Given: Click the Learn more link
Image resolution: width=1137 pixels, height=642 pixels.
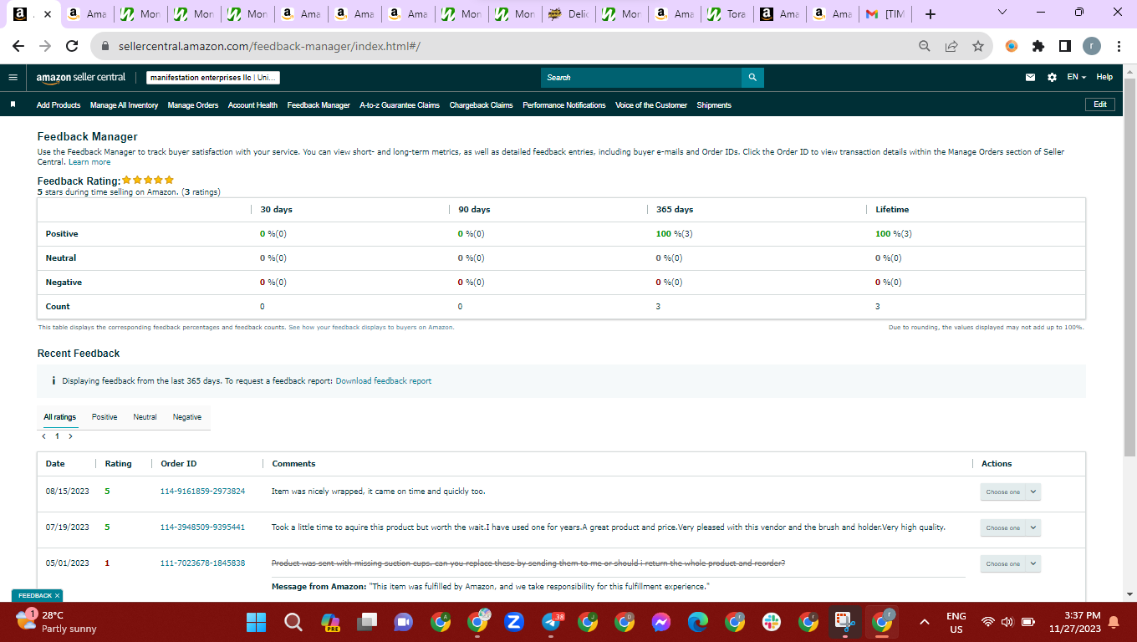Looking at the screenshot, I should click(x=89, y=162).
